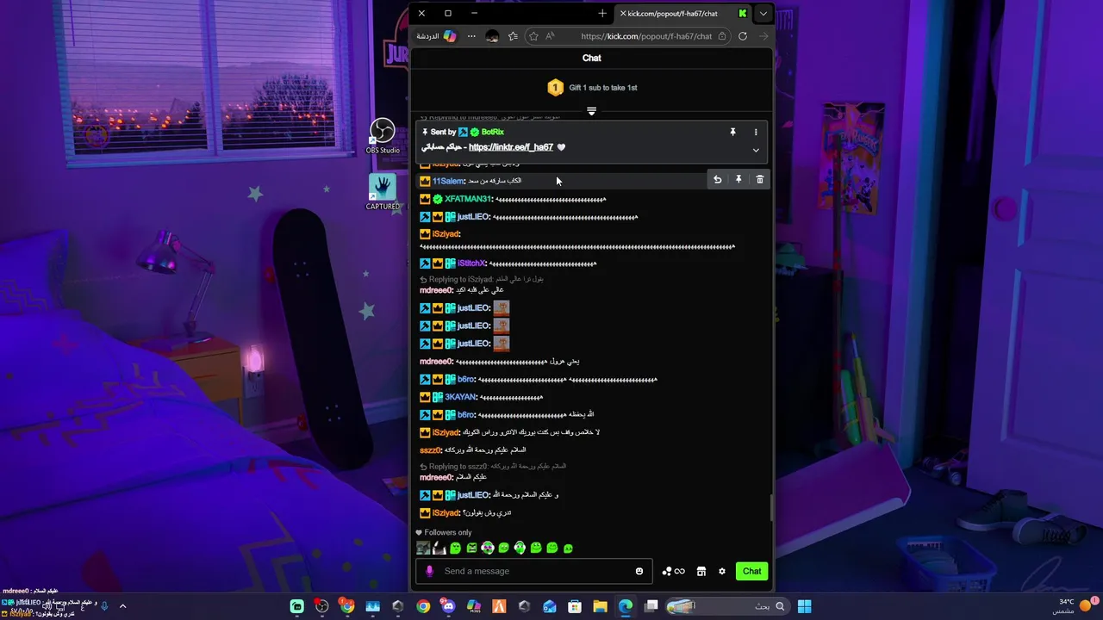Viewport: 1103px width, 620px height.
Task: Insert the first emote in quick emote row
Action: 423,548
